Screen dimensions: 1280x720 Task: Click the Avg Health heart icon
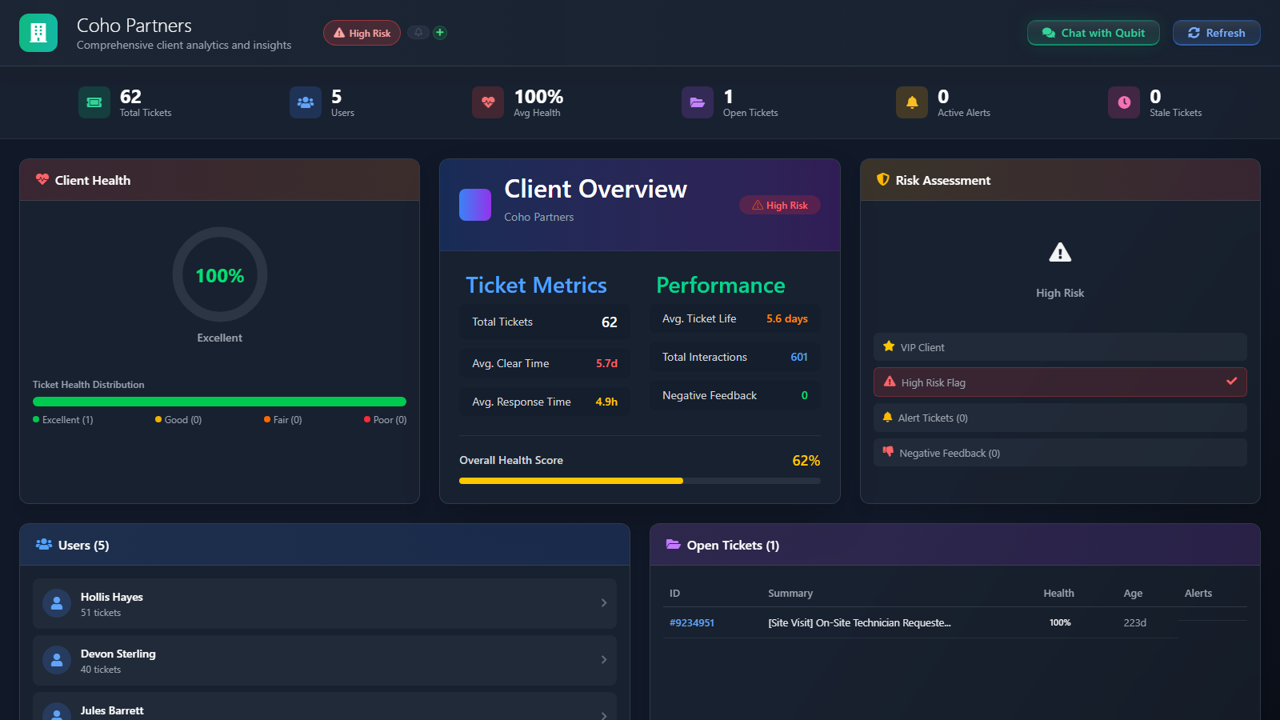point(488,102)
